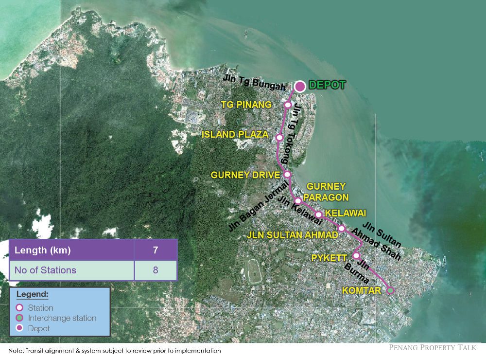Click the Interchange station legend text
This screenshot has height=358, width=486.
point(62,318)
